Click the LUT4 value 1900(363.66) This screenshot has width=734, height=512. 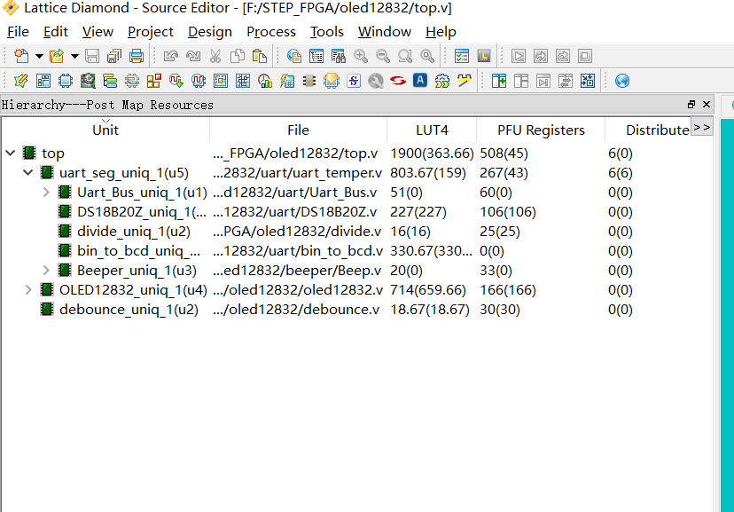(432, 154)
